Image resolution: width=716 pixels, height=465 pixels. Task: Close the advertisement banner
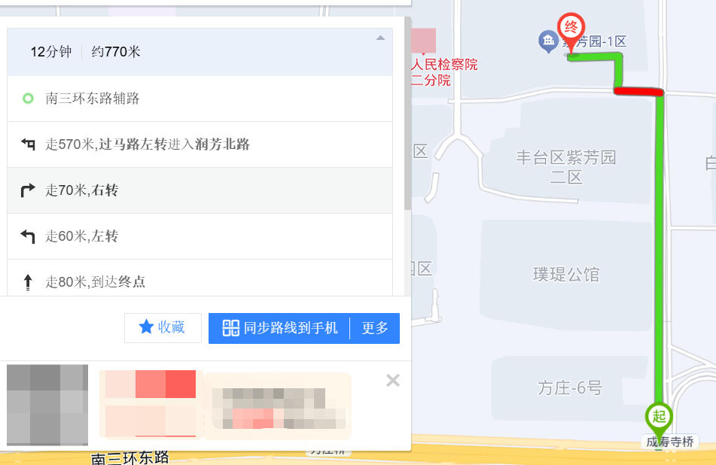392,380
